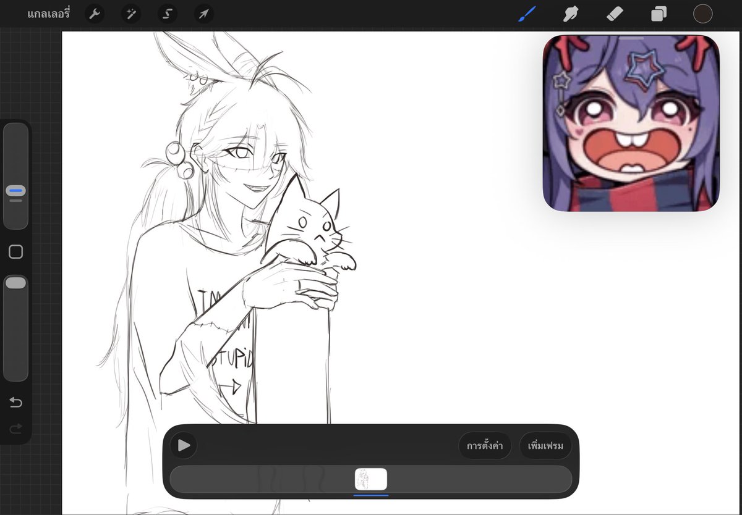This screenshot has height=515, width=742.
Task: Open the Adjustments magic wand menu
Action: tap(130, 14)
